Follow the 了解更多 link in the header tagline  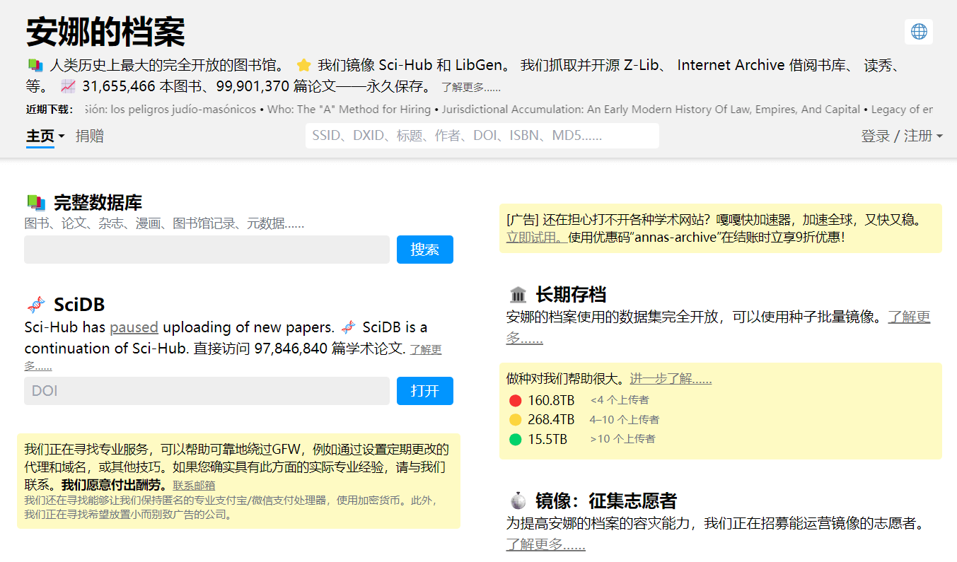[471, 88]
